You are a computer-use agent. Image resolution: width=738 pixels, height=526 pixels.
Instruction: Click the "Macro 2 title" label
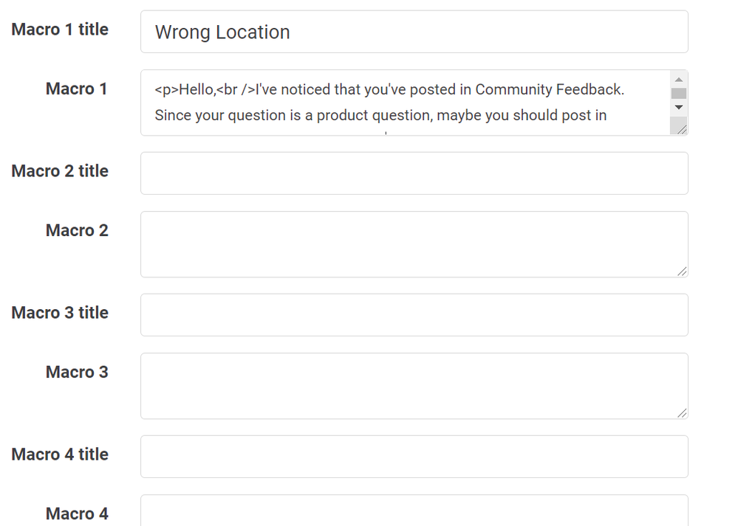pos(60,170)
